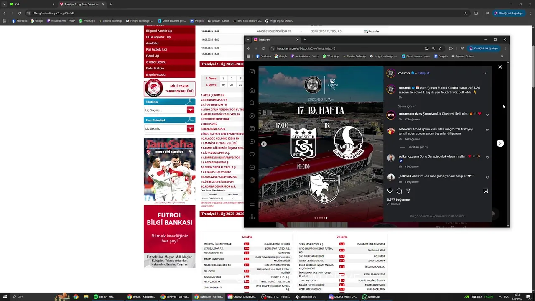Open Instagram hamburger More menu
535x301 pixels.
252,204
